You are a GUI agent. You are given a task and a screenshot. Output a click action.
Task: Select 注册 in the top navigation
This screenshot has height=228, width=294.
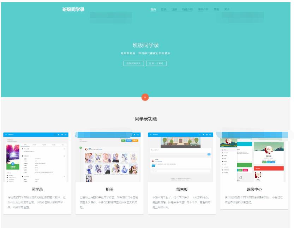point(174,10)
